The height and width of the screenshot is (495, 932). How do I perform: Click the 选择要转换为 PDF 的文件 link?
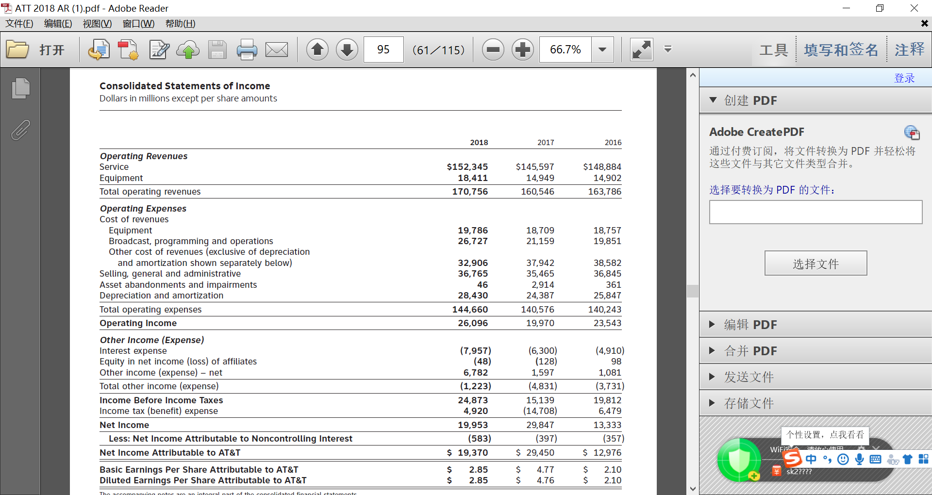tap(772, 190)
